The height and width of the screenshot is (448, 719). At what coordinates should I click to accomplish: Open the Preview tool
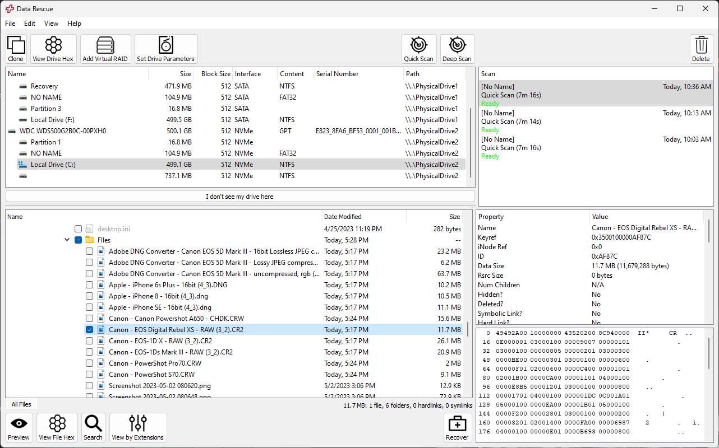pos(19,427)
